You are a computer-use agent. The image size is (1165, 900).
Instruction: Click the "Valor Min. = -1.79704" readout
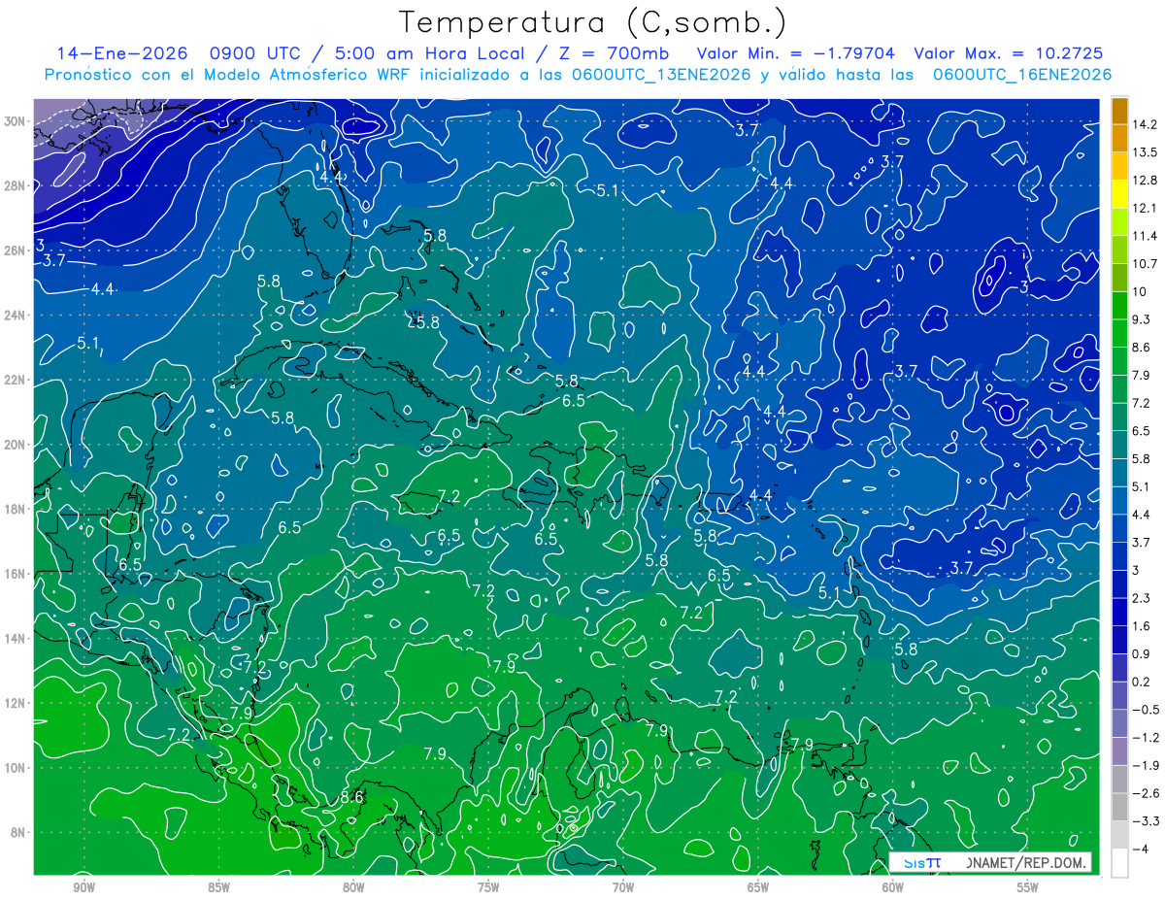[796, 53]
